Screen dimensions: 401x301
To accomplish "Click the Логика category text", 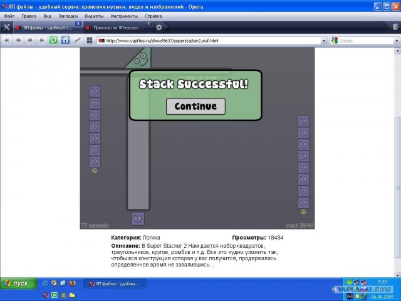I will tap(151, 238).
